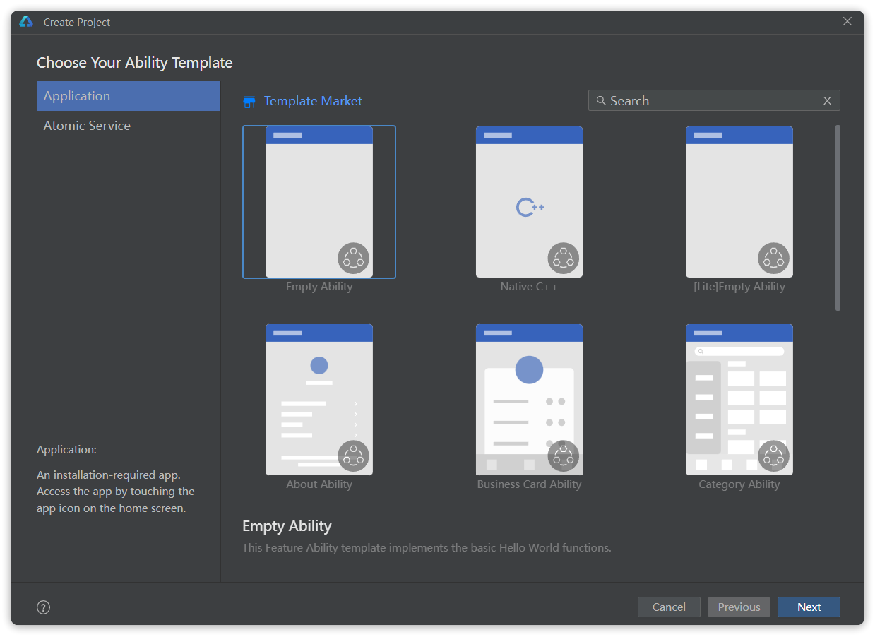Open the Template Market store icon
The height and width of the screenshot is (637, 875).
coord(249,102)
